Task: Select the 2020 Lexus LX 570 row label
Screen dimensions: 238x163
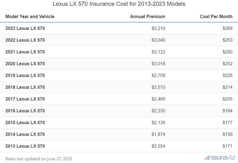Action: tap(25, 64)
